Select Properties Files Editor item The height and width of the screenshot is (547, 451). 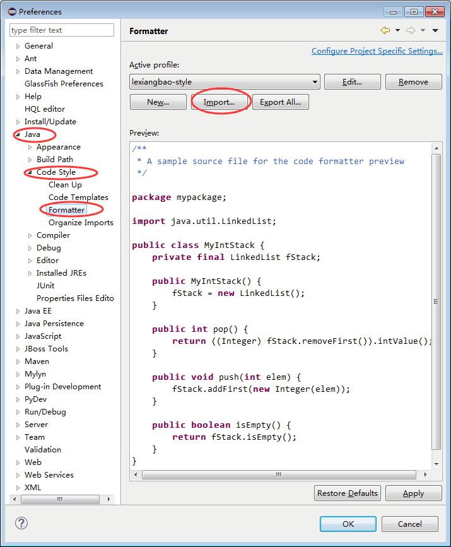click(x=75, y=298)
